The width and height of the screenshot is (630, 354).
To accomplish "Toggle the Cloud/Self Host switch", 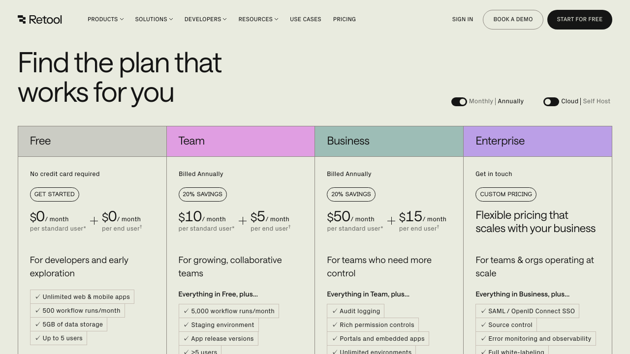I will pyautogui.click(x=551, y=102).
